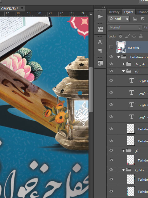Filter layers by pixel image icon
This screenshot has height=198, width=148.
(x=135, y=19)
